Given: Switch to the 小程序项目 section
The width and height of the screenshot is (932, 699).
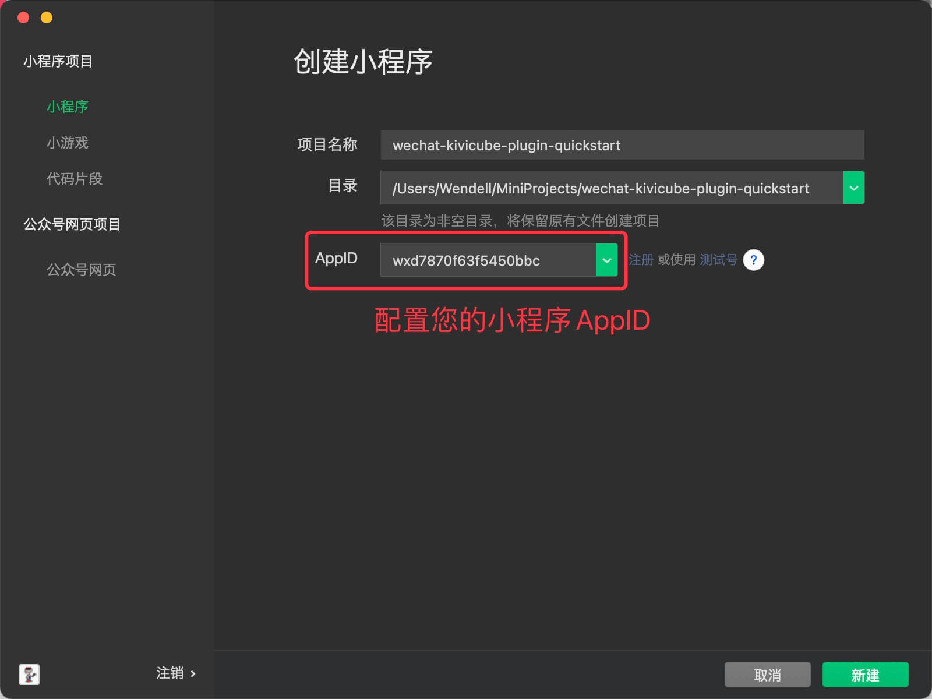Looking at the screenshot, I should click(x=58, y=61).
